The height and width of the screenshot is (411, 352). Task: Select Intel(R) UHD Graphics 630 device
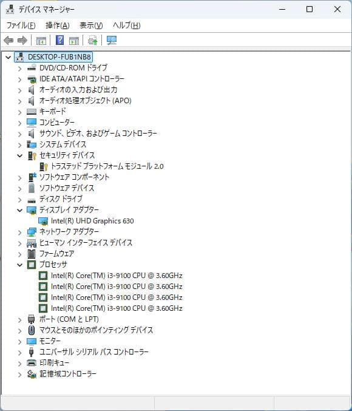tap(92, 221)
